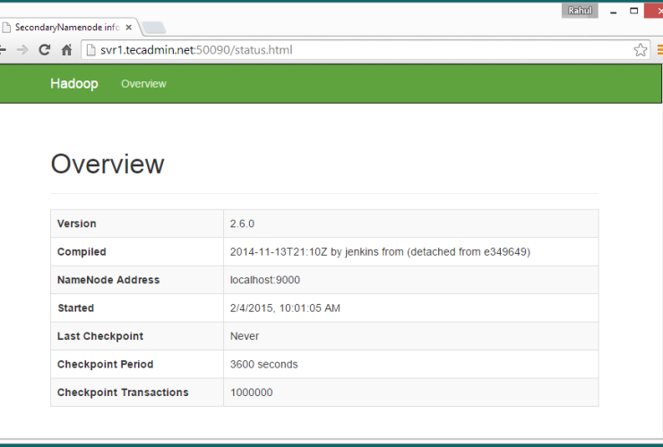The width and height of the screenshot is (663, 447).
Task: Click the version value 2.6.0
Action: point(243,223)
